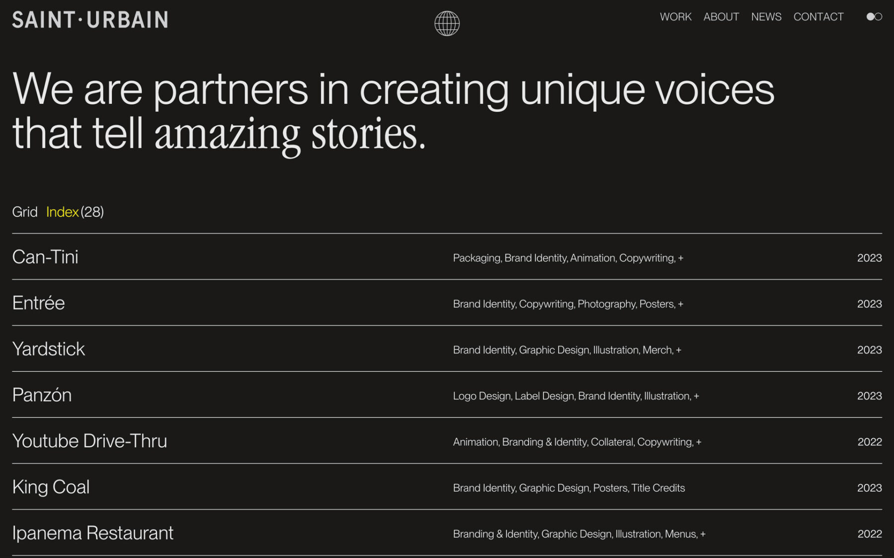Click the globe icon in header
Image resolution: width=894 pixels, height=558 pixels.
click(x=447, y=23)
